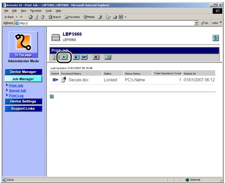Click the browser Stop button

coord(30,17)
